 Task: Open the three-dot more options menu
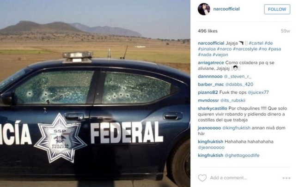(287, 178)
